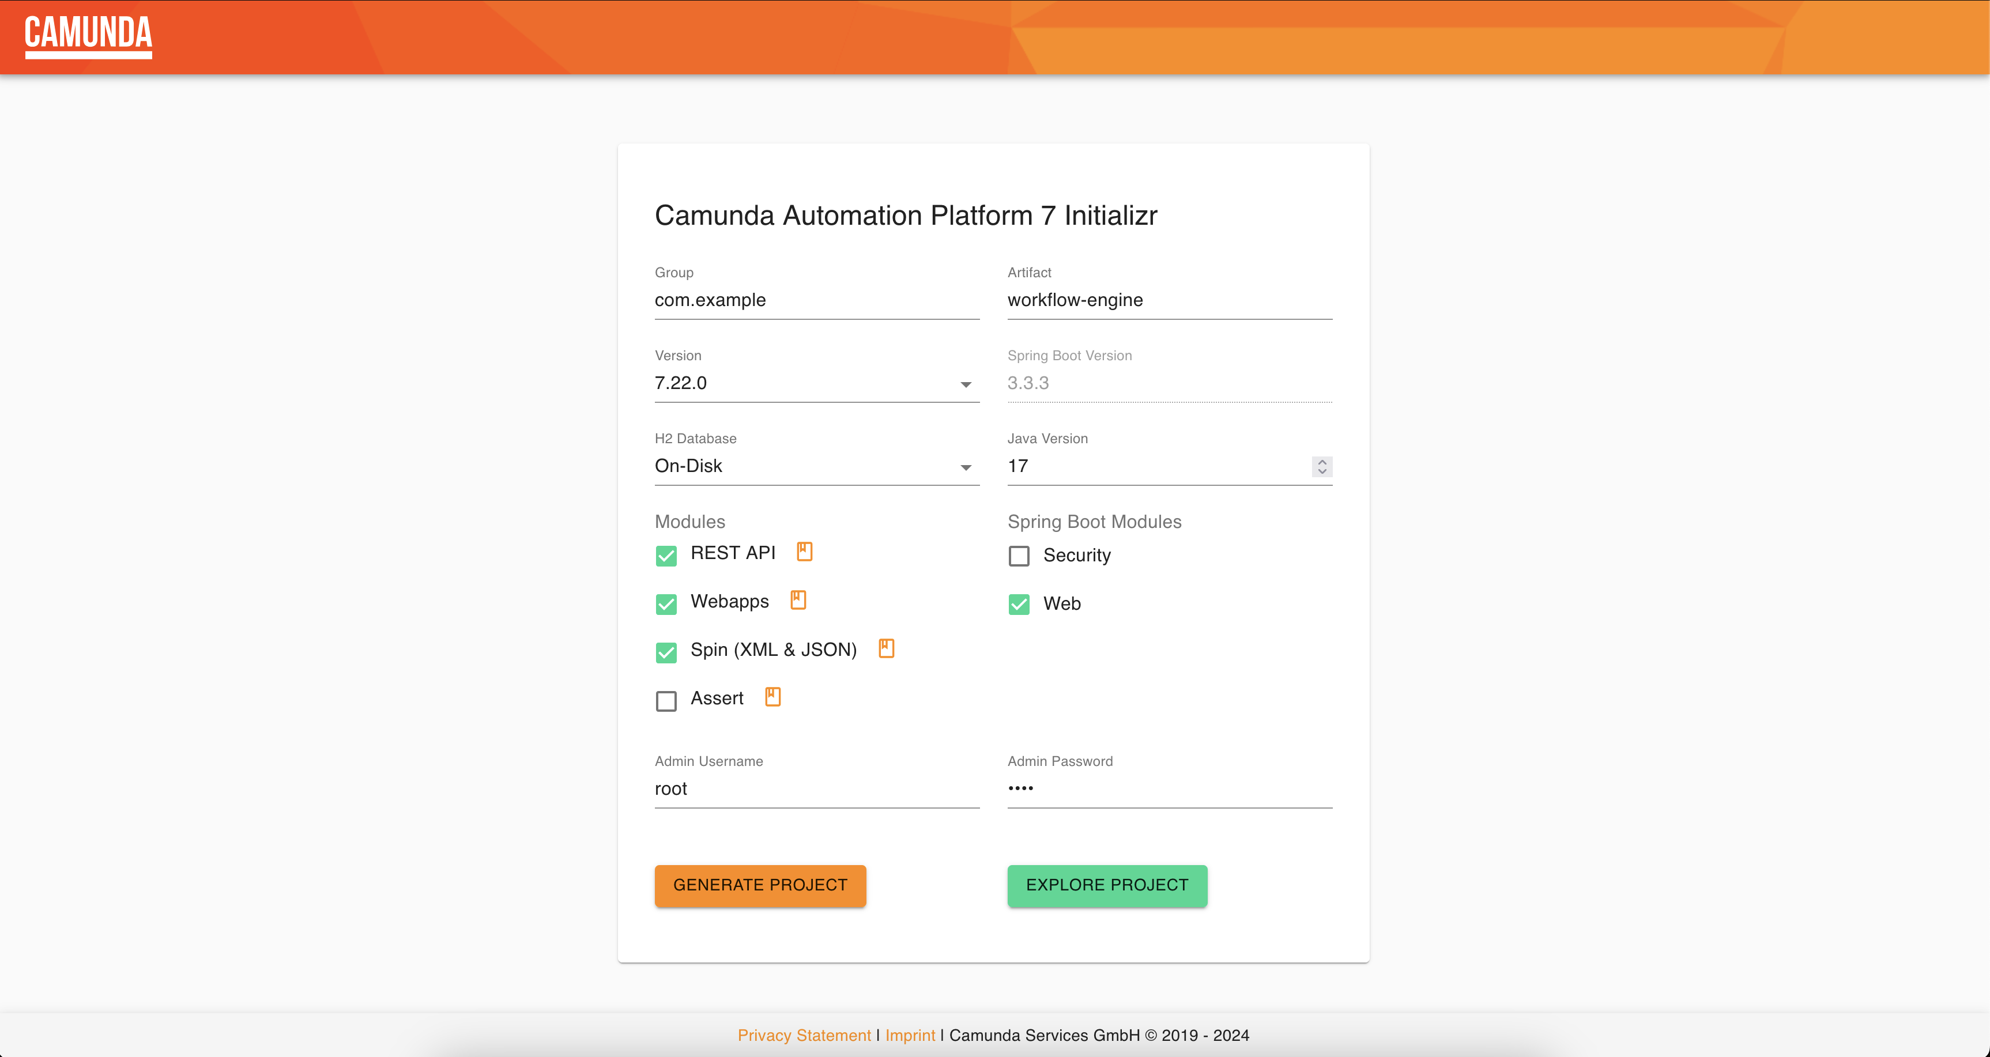1990x1057 pixels.
Task: Focus the Admin Password field
Action: pos(1170,789)
